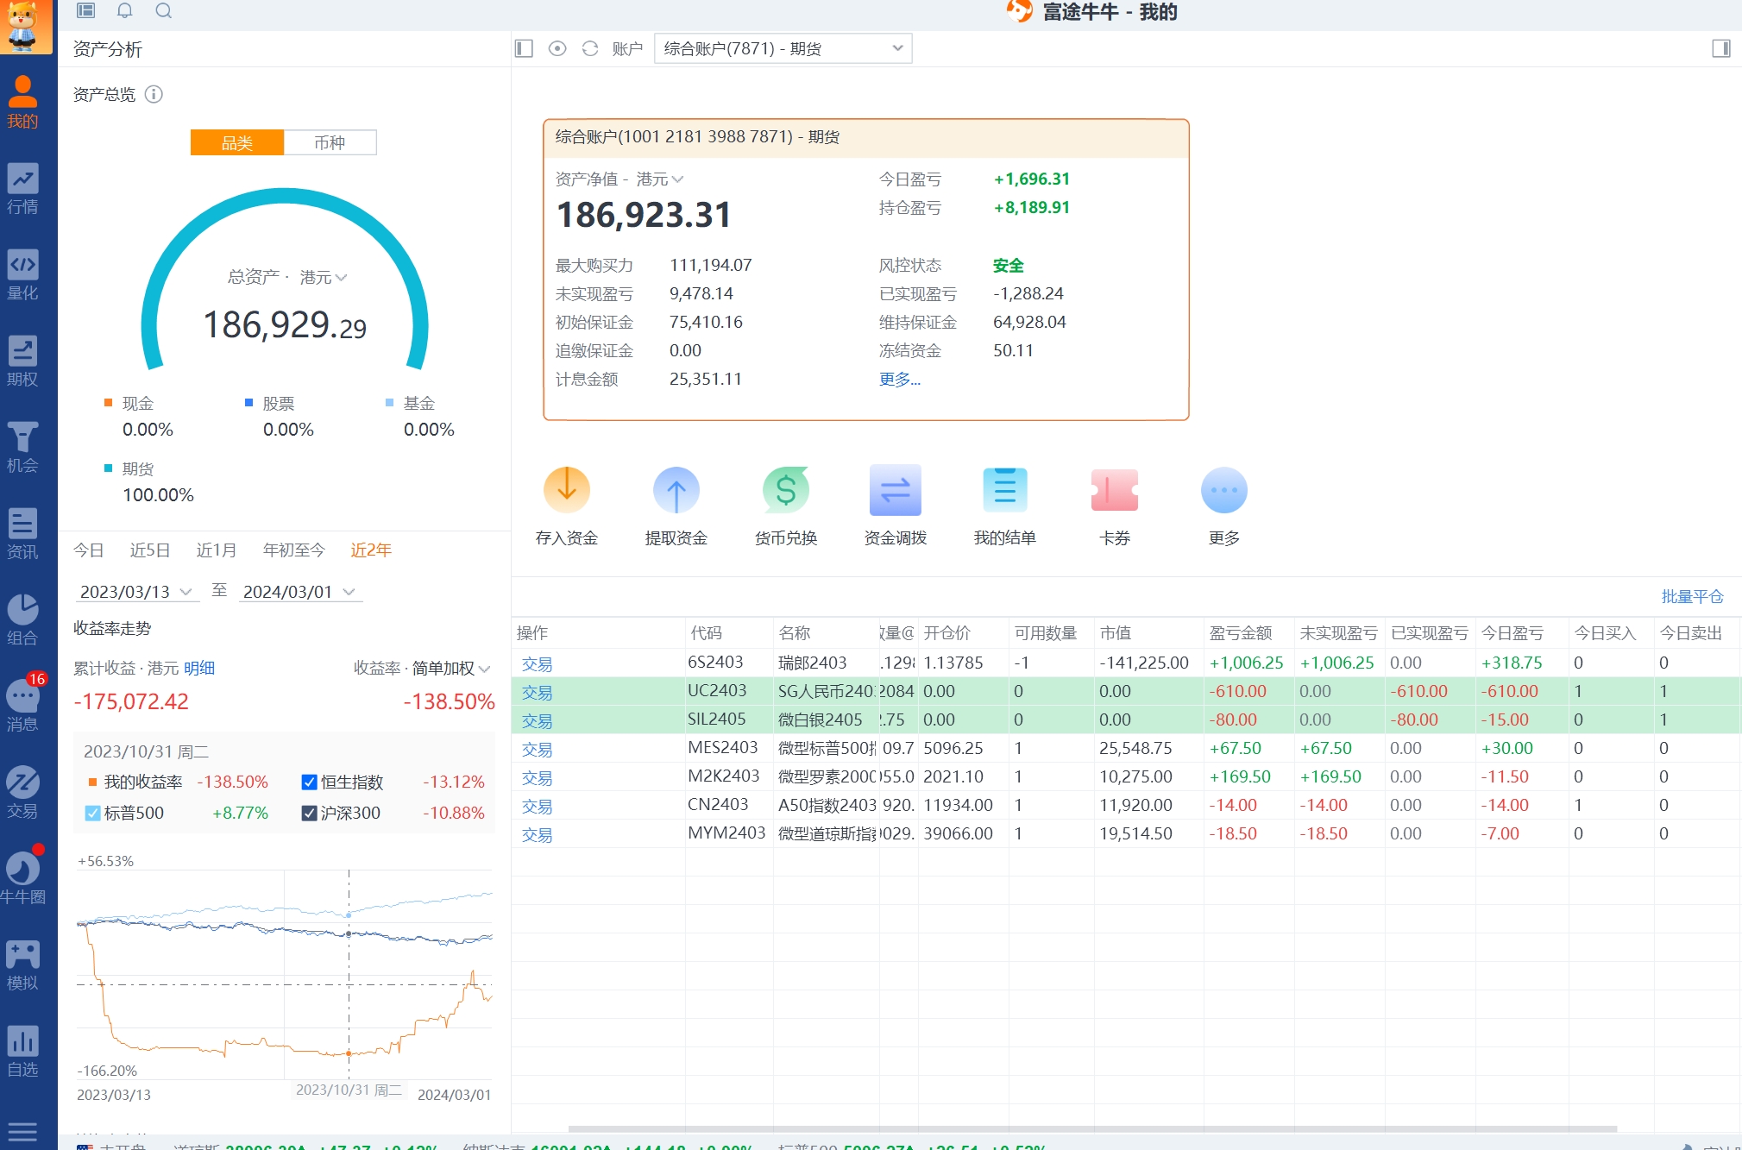1742x1150 pixels.
Task: Select the 近2年 period tab
Action: click(x=371, y=550)
